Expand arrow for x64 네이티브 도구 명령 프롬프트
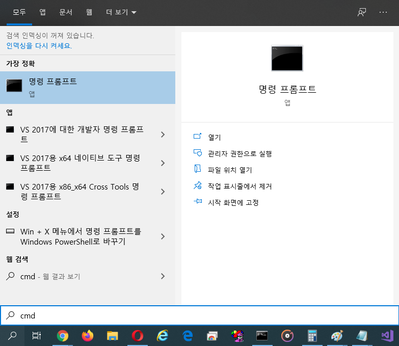This screenshot has height=346, width=399. pos(163,163)
